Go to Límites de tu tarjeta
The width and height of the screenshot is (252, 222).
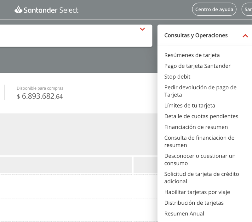190,105
